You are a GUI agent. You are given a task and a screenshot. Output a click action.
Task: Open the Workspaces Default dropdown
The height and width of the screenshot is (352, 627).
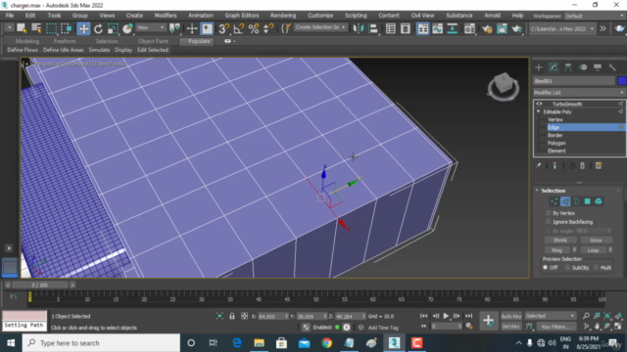pyautogui.click(x=594, y=16)
